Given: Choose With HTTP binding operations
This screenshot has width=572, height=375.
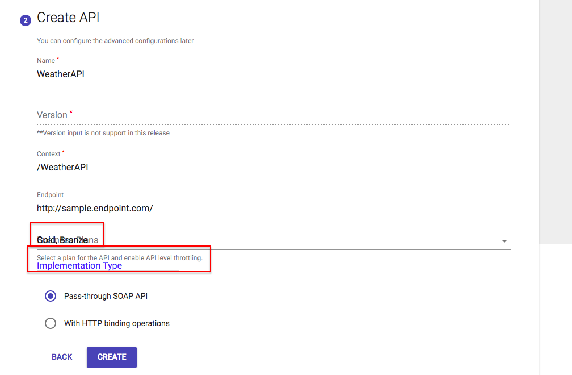Looking at the screenshot, I should [50, 323].
